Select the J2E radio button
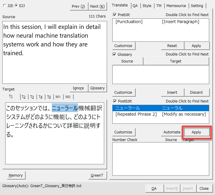The image size is (215, 195). 5,6
